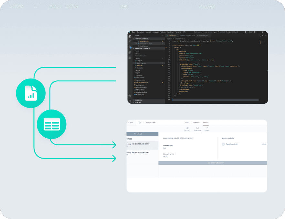The image size is (285, 219).
Task: Expand the styles folder
Action: [138, 73]
